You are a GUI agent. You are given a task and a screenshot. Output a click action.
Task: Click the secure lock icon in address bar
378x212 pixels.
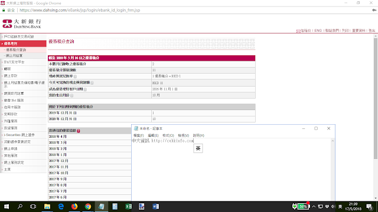(4, 10)
